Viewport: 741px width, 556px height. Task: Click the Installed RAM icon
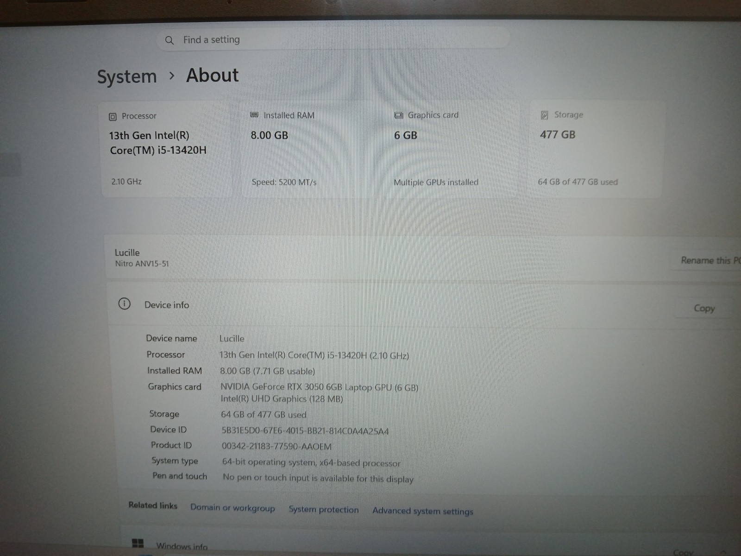point(254,115)
